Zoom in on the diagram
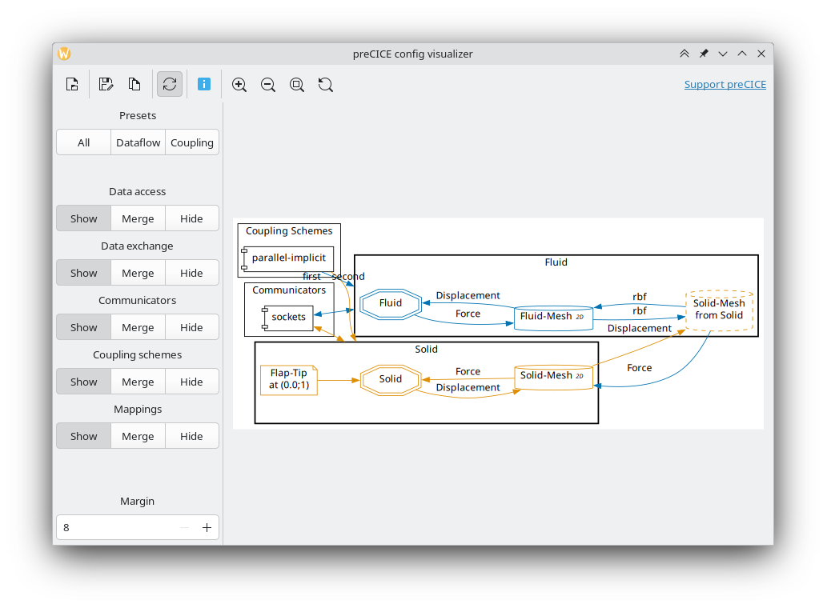 [x=239, y=84]
